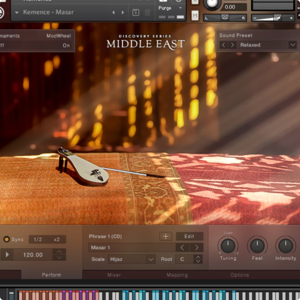The width and height of the screenshot is (300, 300).
Task: Open the Sound Preset Relaxed dropdown
Action: (293, 45)
